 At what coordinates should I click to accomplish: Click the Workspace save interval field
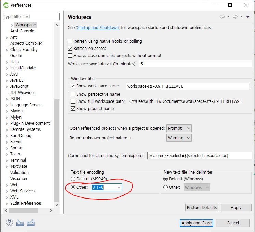(x=195, y=64)
